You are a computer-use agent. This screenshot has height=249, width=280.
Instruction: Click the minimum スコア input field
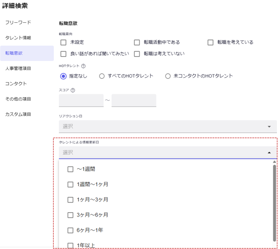coord(81,100)
